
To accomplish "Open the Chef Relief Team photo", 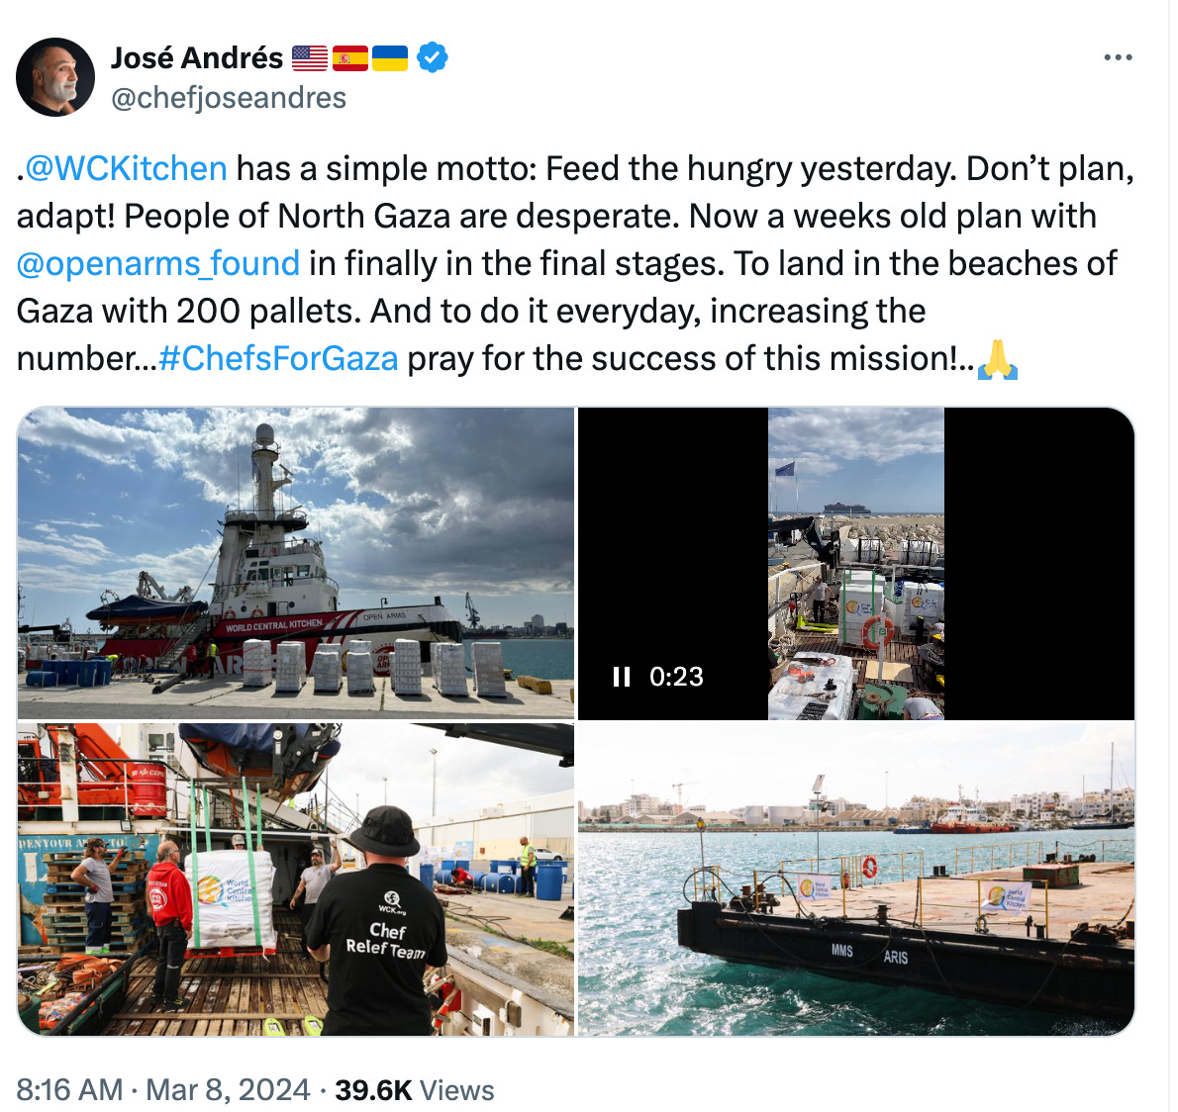I will (x=296, y=880).
